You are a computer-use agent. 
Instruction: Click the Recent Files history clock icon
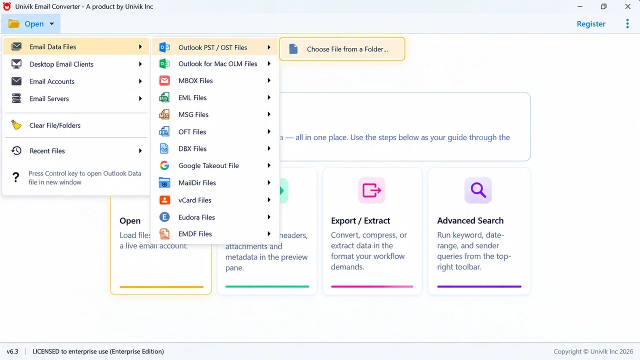[16, 150]
